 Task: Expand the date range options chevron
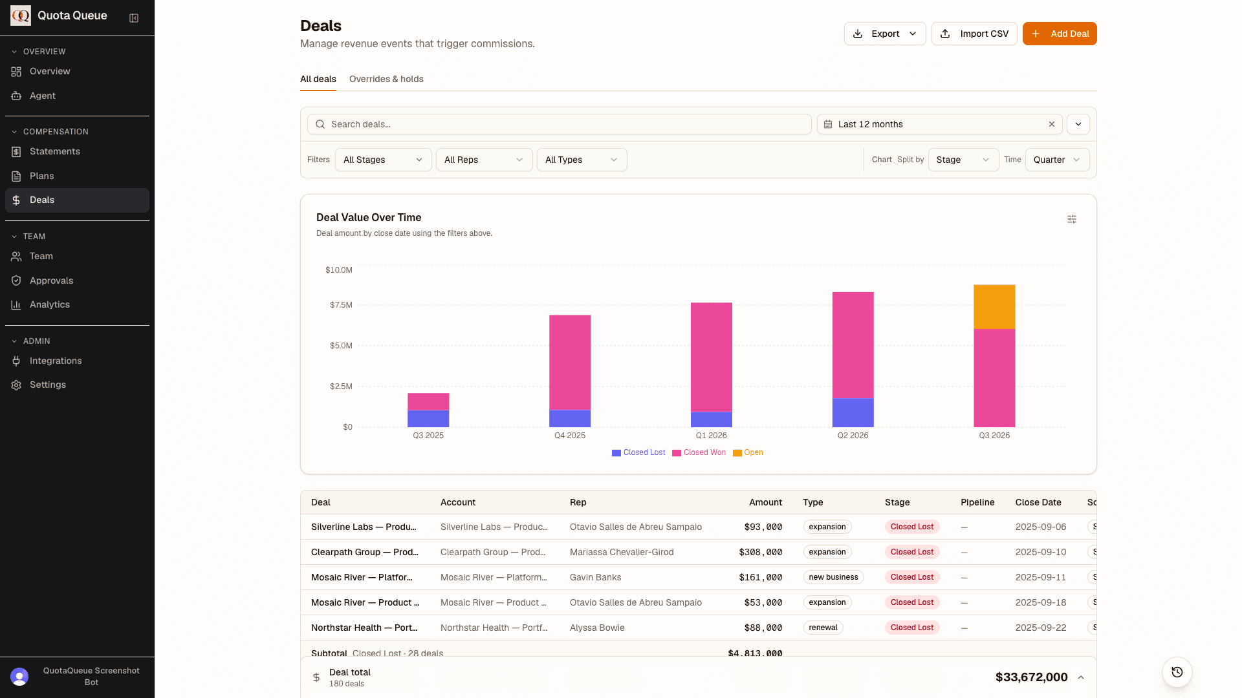tap(1078, 124)
